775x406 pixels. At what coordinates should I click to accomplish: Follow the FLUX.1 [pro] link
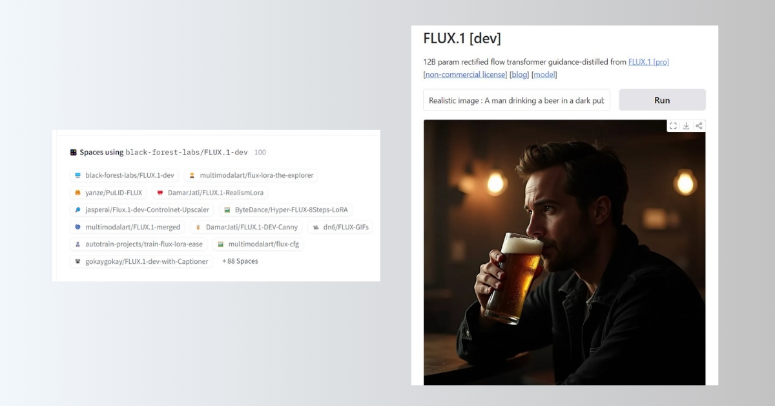(x=648, y=62)
